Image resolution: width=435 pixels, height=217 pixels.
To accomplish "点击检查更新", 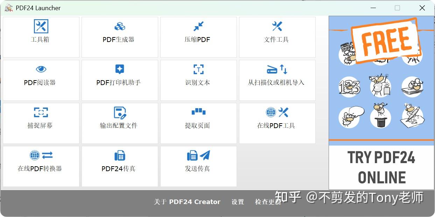I will 267,202.
